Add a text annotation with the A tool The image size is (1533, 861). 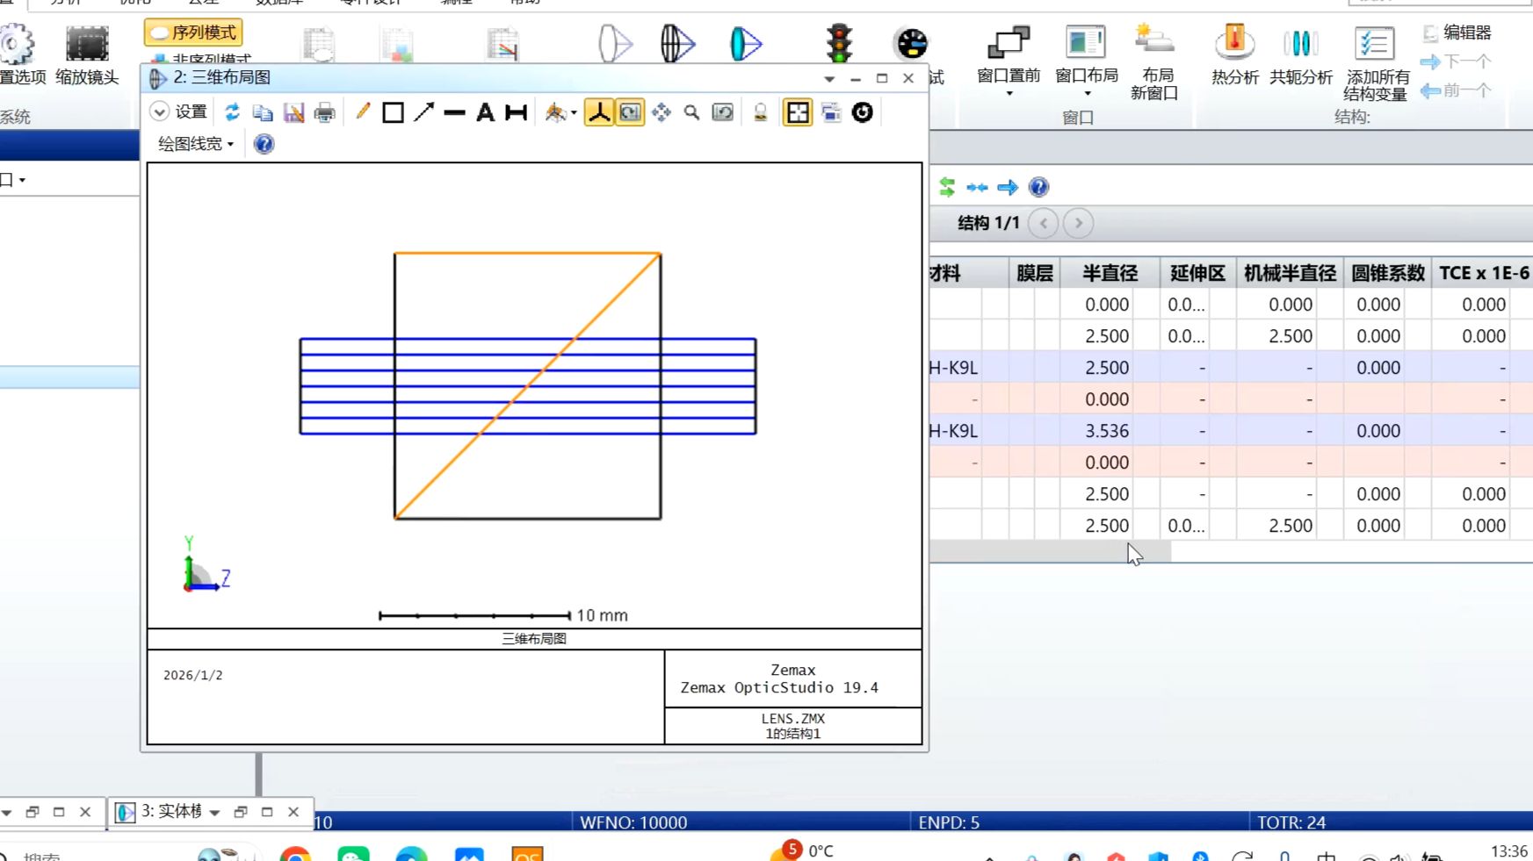[x=485, y=112]
